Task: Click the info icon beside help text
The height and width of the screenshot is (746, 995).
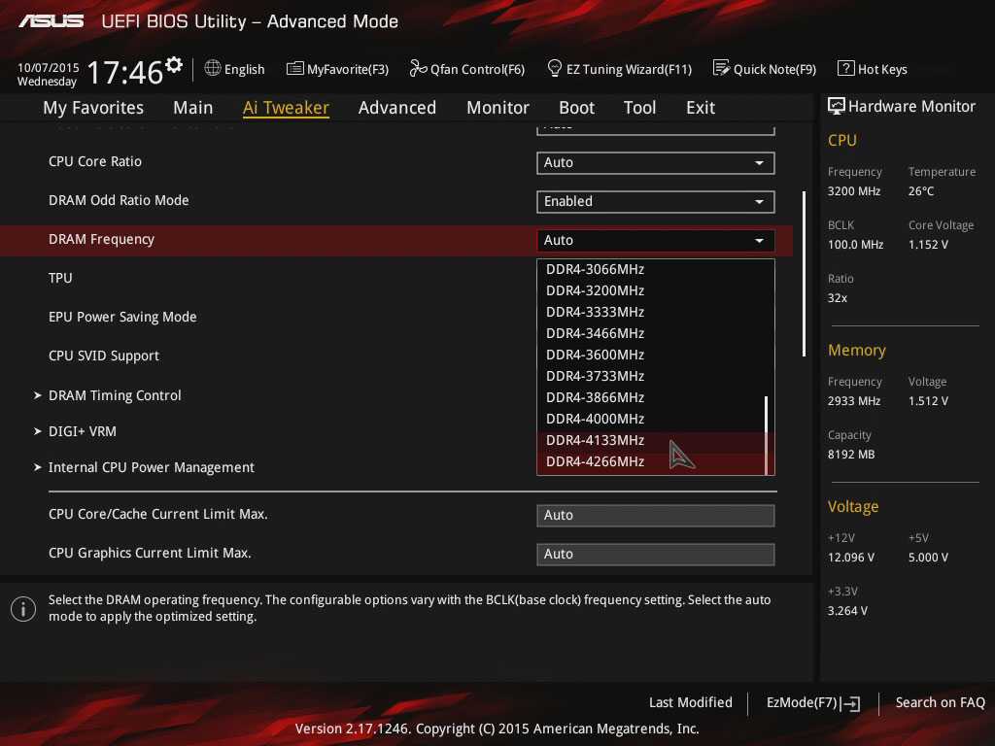Action: click(x=22, y=608)
